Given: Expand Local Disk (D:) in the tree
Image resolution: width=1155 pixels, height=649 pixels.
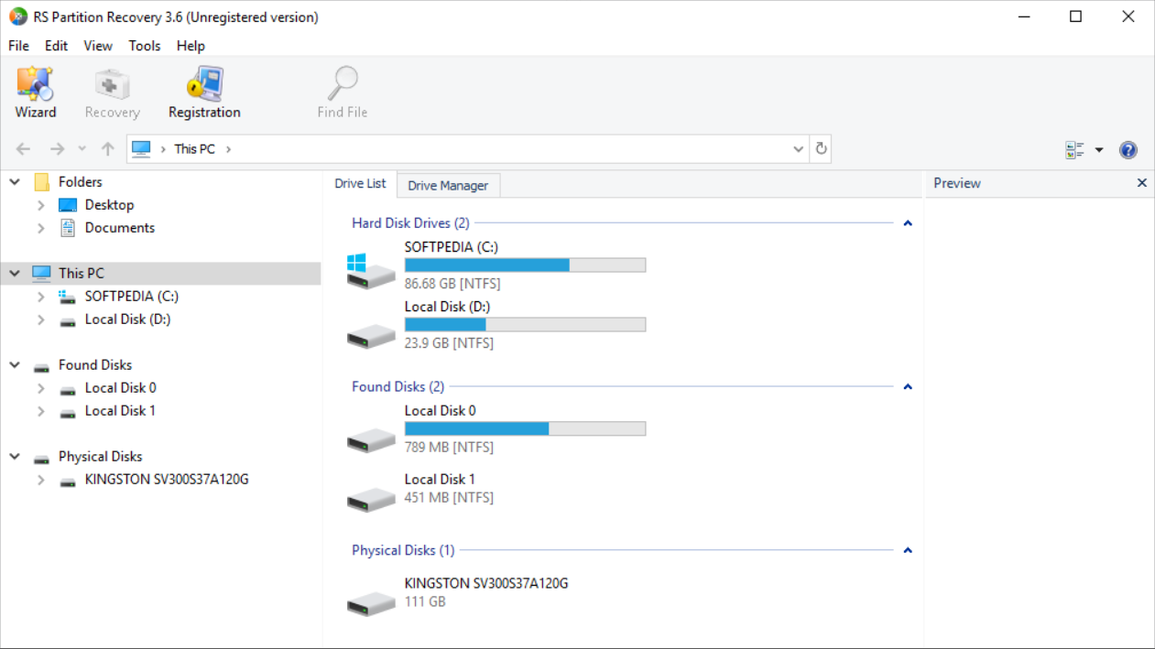Looking at the screenshot, I should coord(41,319).
